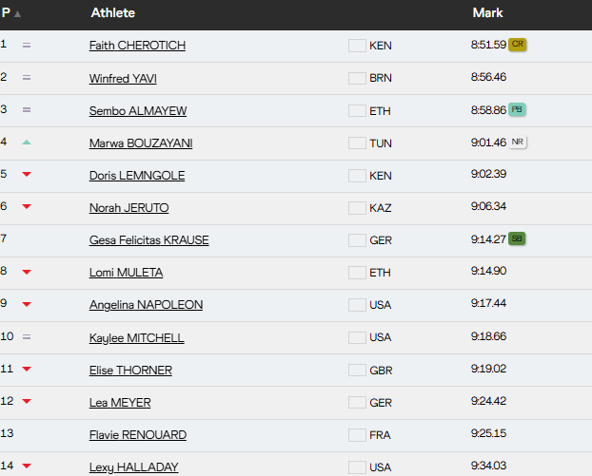Click the unchanged-position equals icon in row 1
The height and width of the screenshot is (476, 592).
(x=27, y=46)
